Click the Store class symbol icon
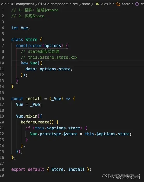The image size is (144, 182). coord(118,4)
